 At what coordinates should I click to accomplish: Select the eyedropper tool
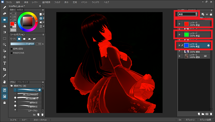4,76
